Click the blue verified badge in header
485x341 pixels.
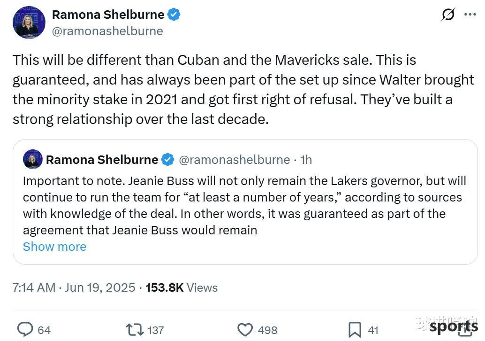174,14
